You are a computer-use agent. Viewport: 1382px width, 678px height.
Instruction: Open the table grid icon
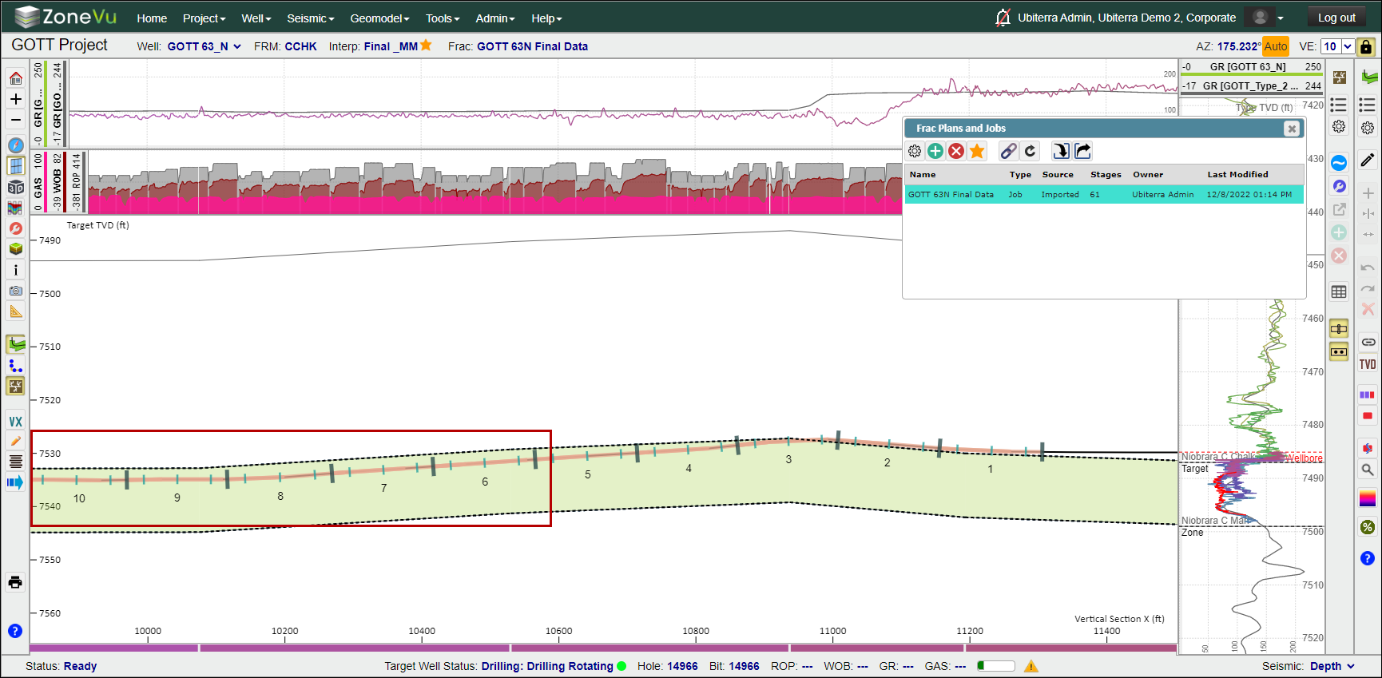pos(1340,291)
